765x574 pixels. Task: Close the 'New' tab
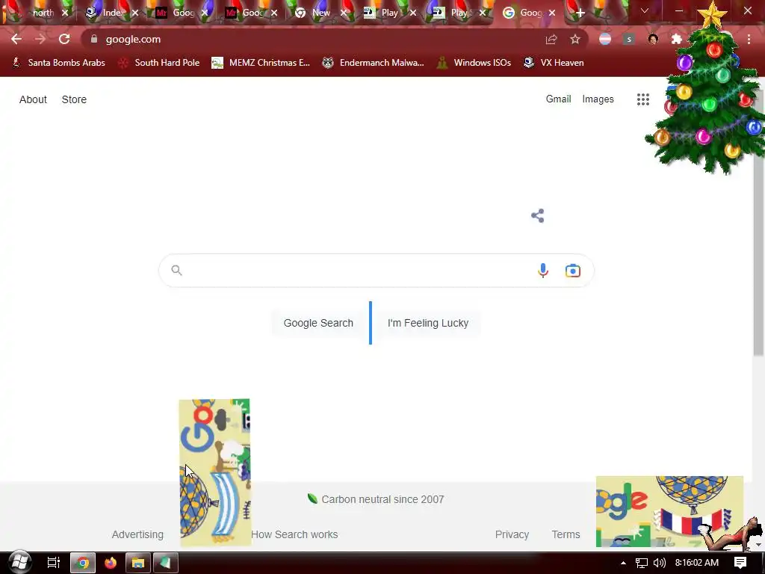344,13
